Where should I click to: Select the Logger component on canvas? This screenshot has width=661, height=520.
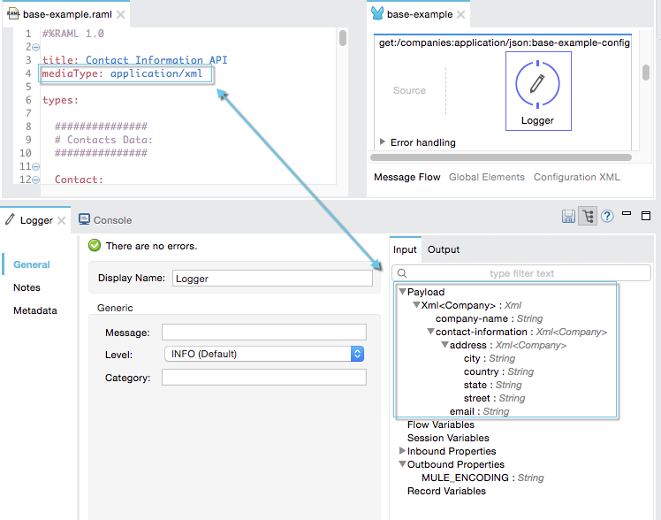pos(538,91)
